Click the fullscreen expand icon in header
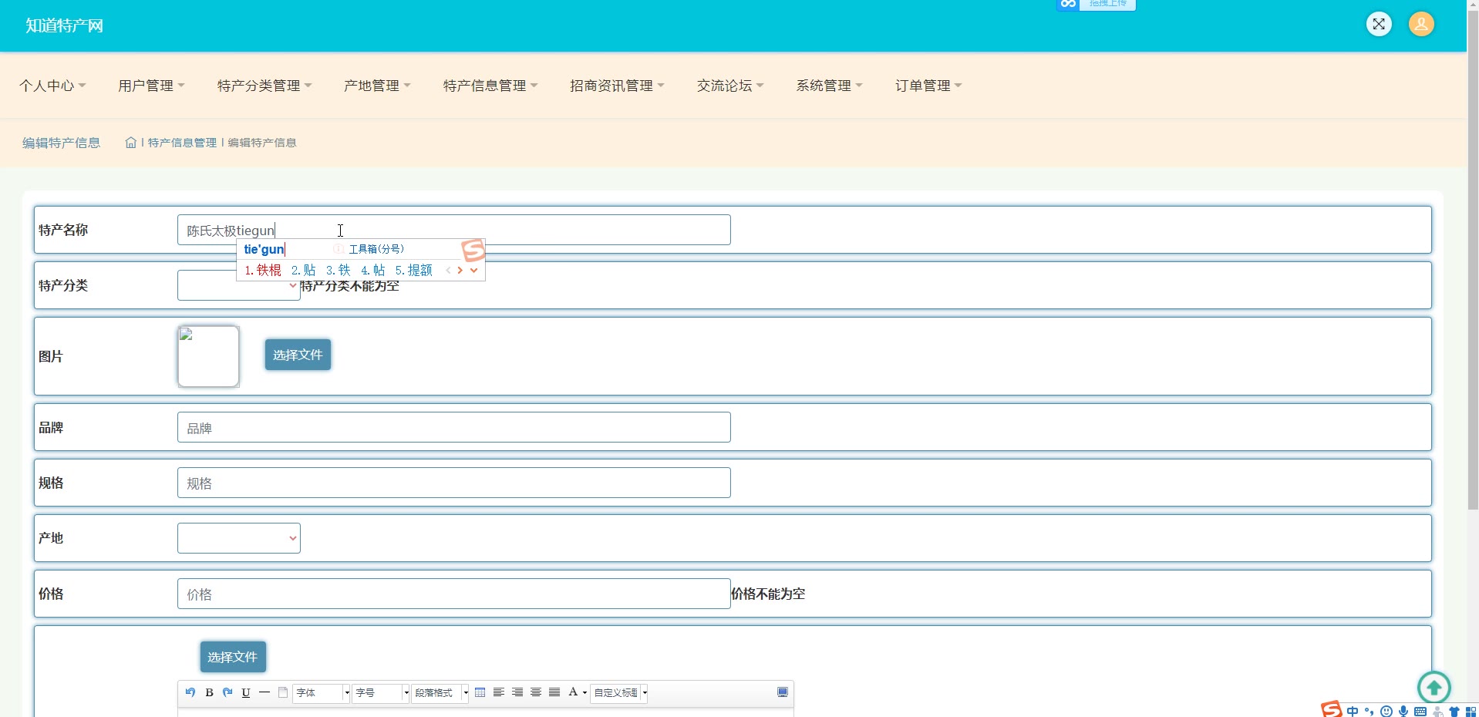The height and width of the screenshot is (717, 1479). pos(1379,24)
